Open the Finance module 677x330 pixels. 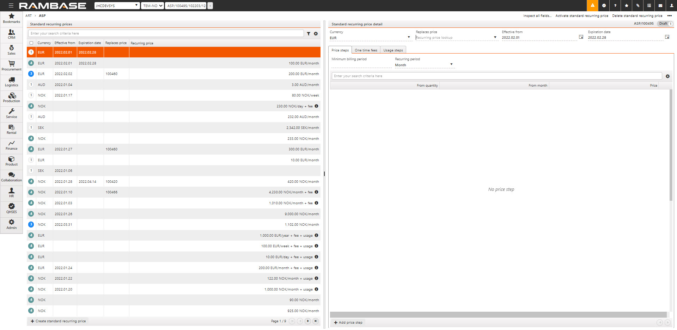[x=11, y=145]
